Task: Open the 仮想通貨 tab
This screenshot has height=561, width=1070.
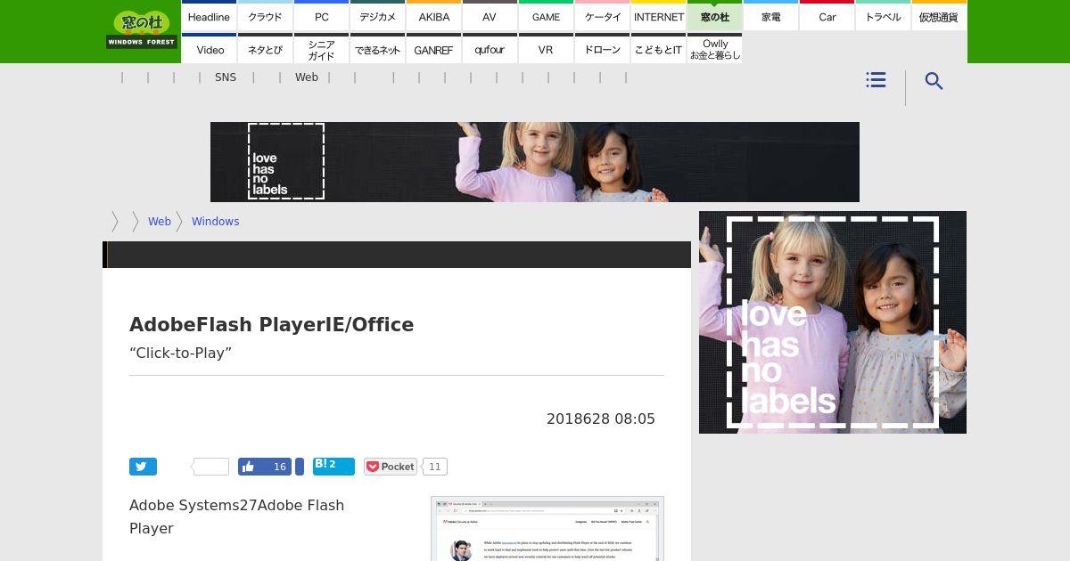Action: pyautogui.click(x=939, y=17)
